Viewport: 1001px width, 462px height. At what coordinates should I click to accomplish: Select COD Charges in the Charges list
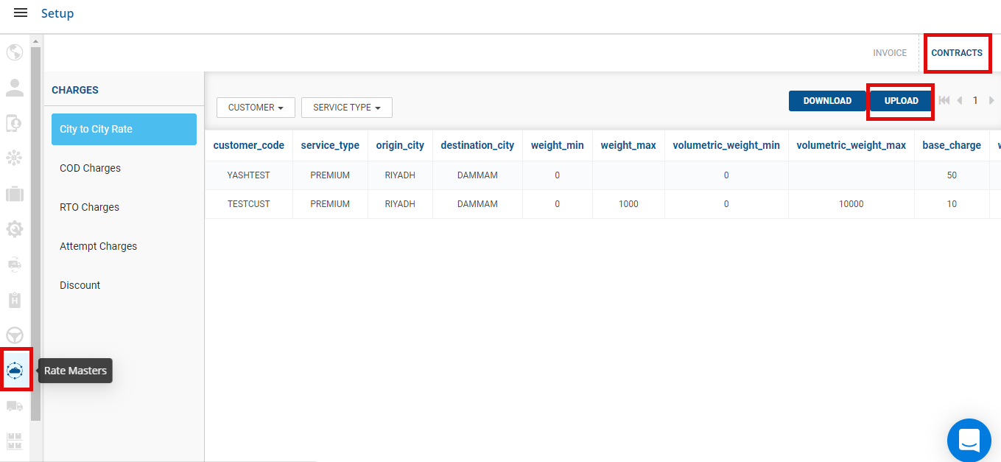coord(90,168)
